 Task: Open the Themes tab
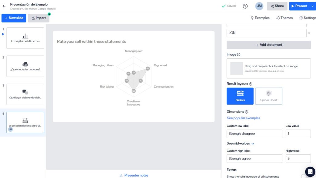tap(284, 18)
